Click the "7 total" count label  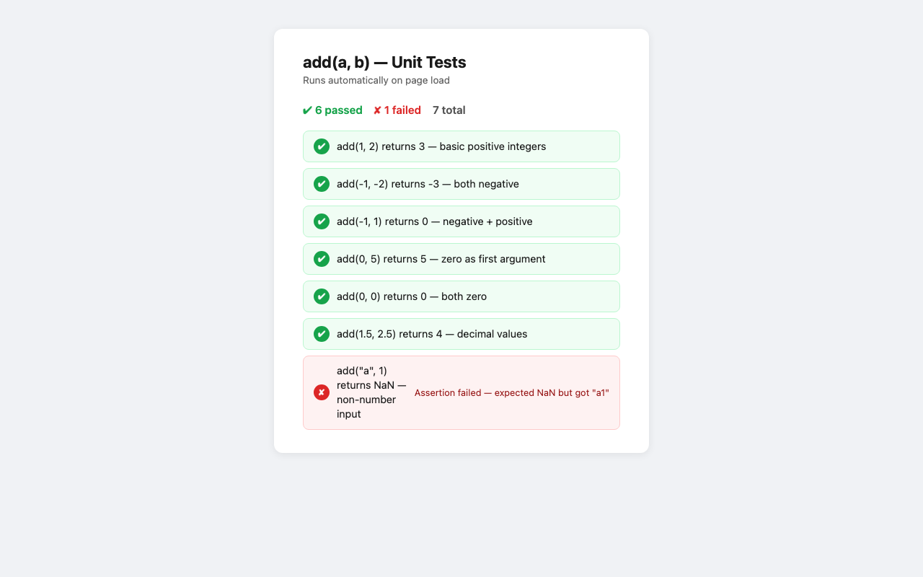click(449, 110)
